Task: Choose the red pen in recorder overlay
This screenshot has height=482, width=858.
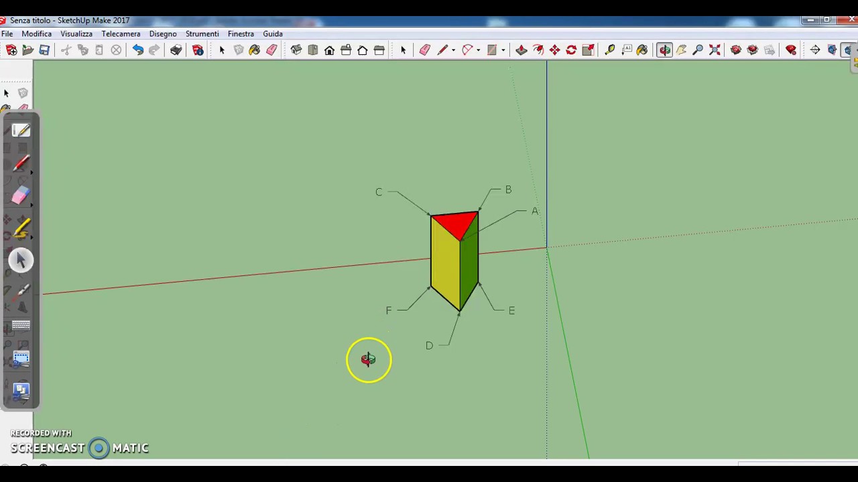Action: click(x=21, y=163)
